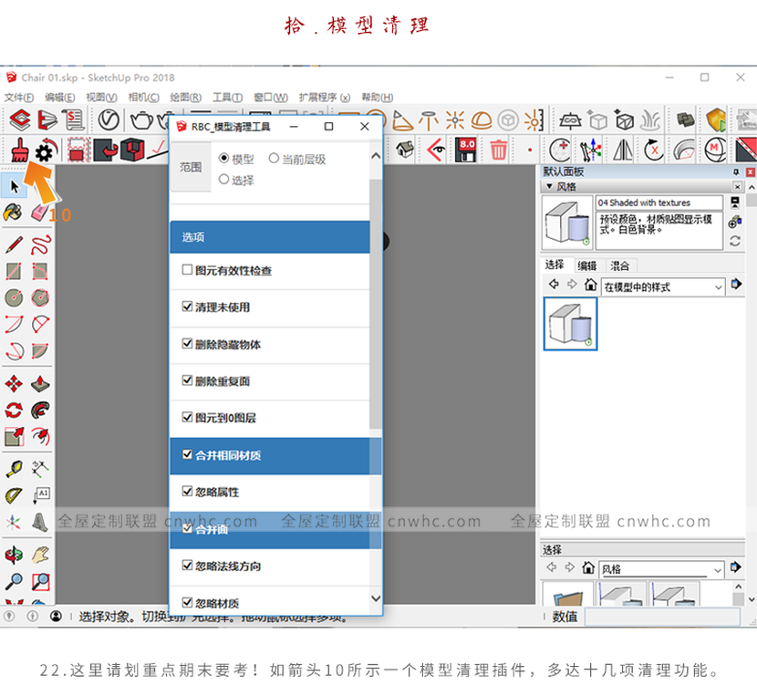Select the Protractor tool
This screenshot has height=696, width=757.
pyautogui.click(x=14, y=495)
